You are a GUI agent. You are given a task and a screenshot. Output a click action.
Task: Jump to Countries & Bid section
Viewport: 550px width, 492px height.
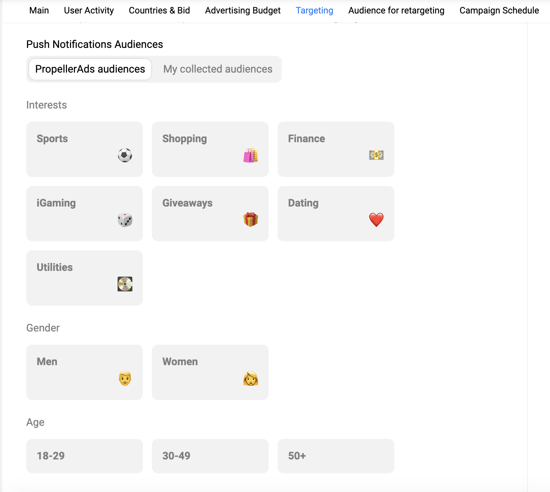(x=159, y=10)
